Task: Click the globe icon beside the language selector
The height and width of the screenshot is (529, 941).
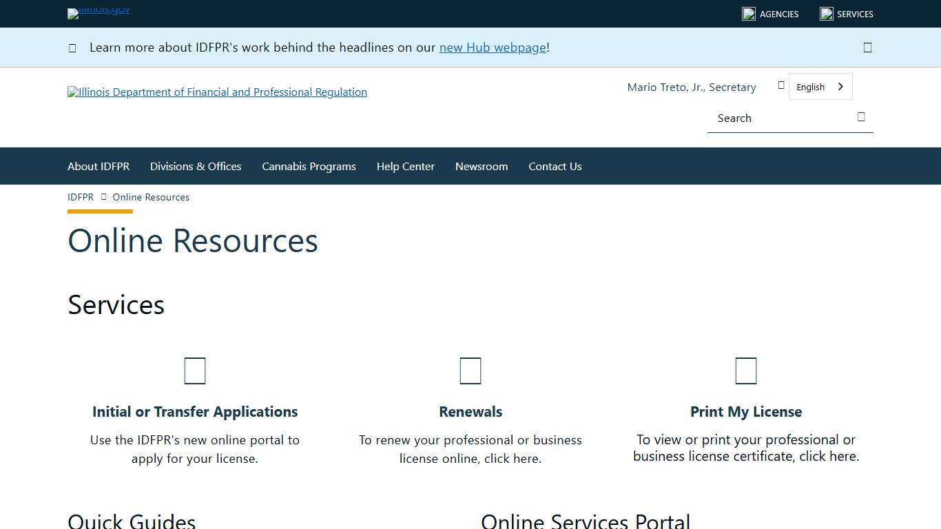Action: click(x=781, y=85)
